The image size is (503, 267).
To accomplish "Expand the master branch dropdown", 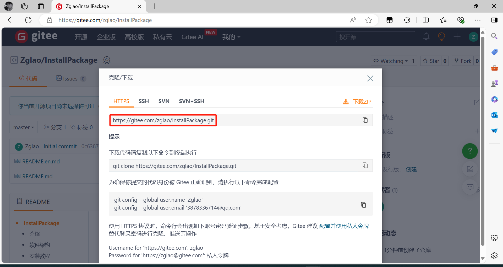I will tap(24, 127).
